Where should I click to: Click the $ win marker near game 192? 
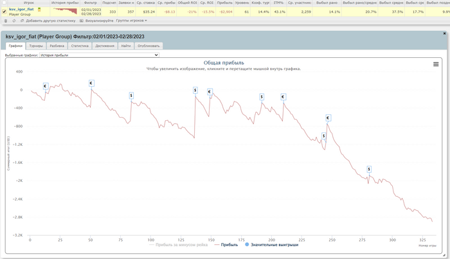[262, 97]
